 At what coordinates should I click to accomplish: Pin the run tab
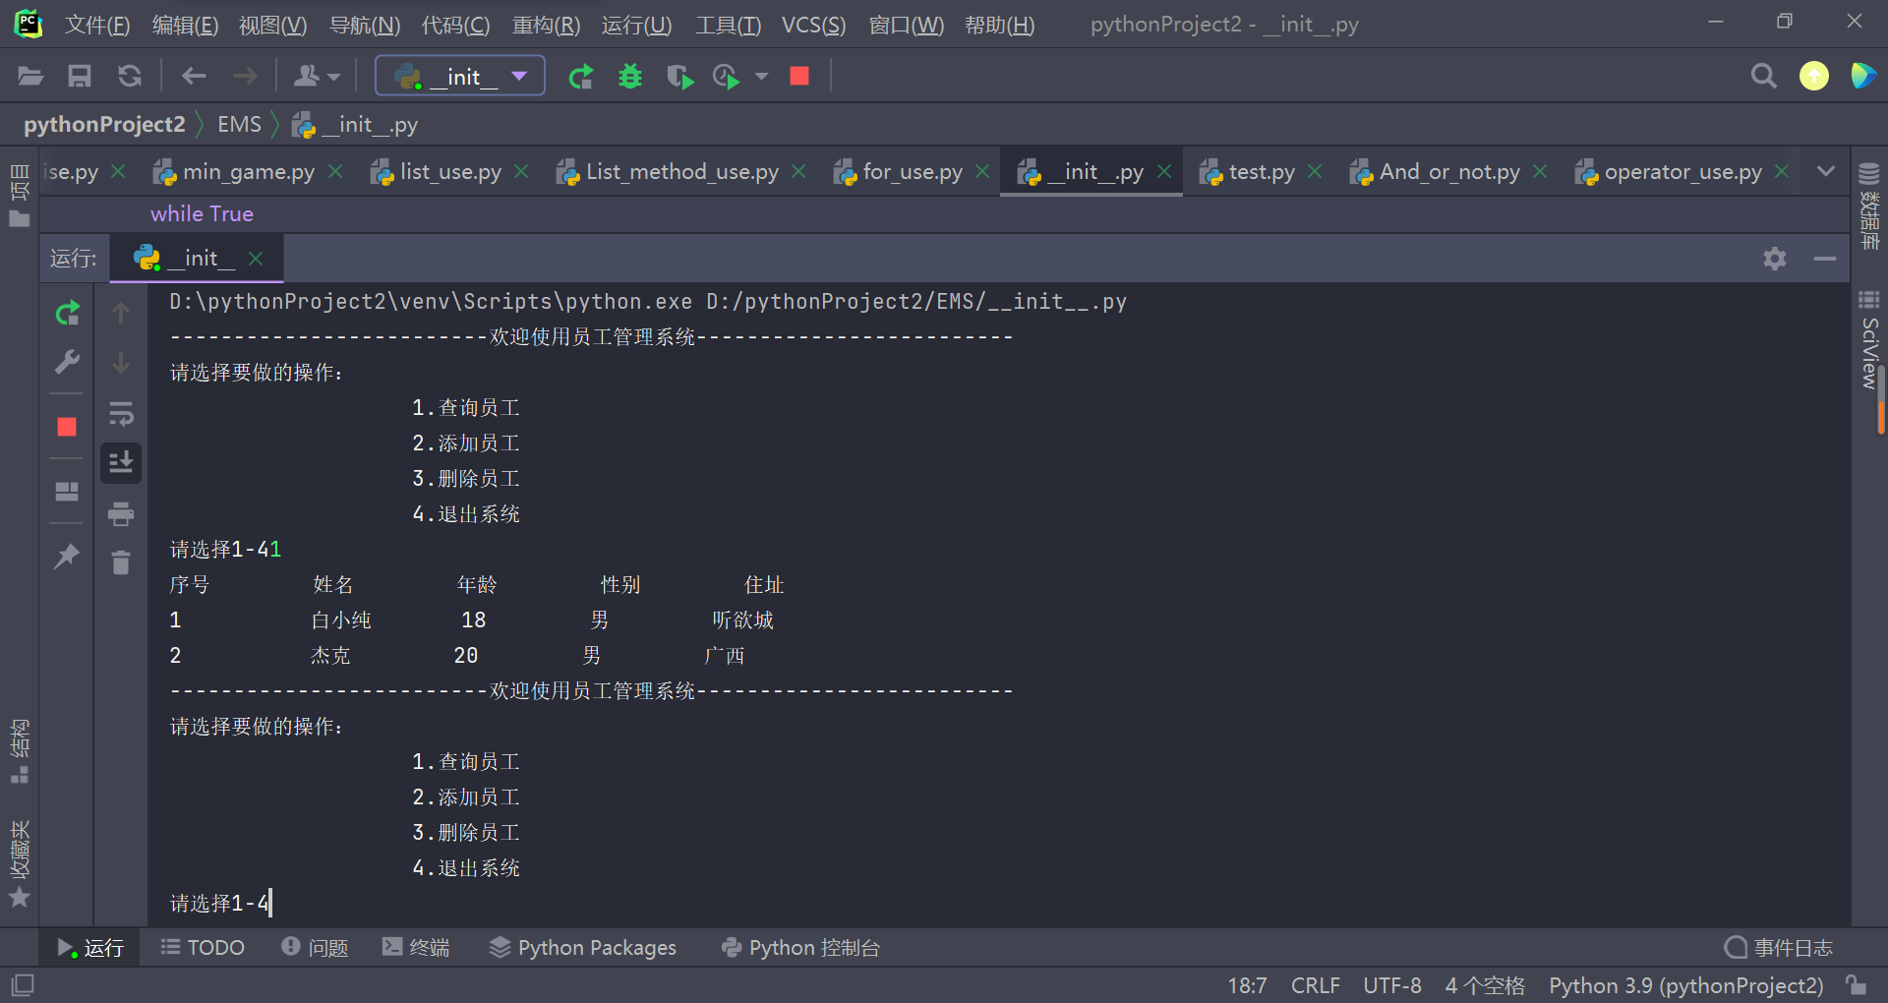pos(67,557)
